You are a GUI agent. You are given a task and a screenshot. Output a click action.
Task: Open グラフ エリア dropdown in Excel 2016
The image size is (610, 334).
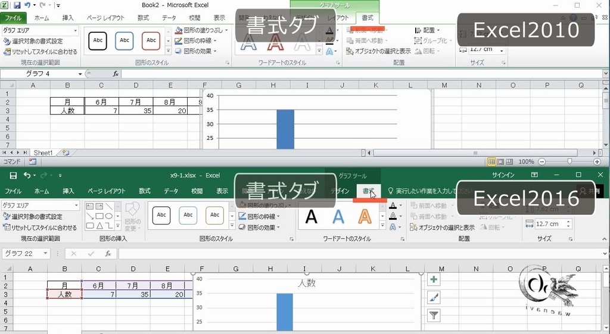click(x=76, y=205)
